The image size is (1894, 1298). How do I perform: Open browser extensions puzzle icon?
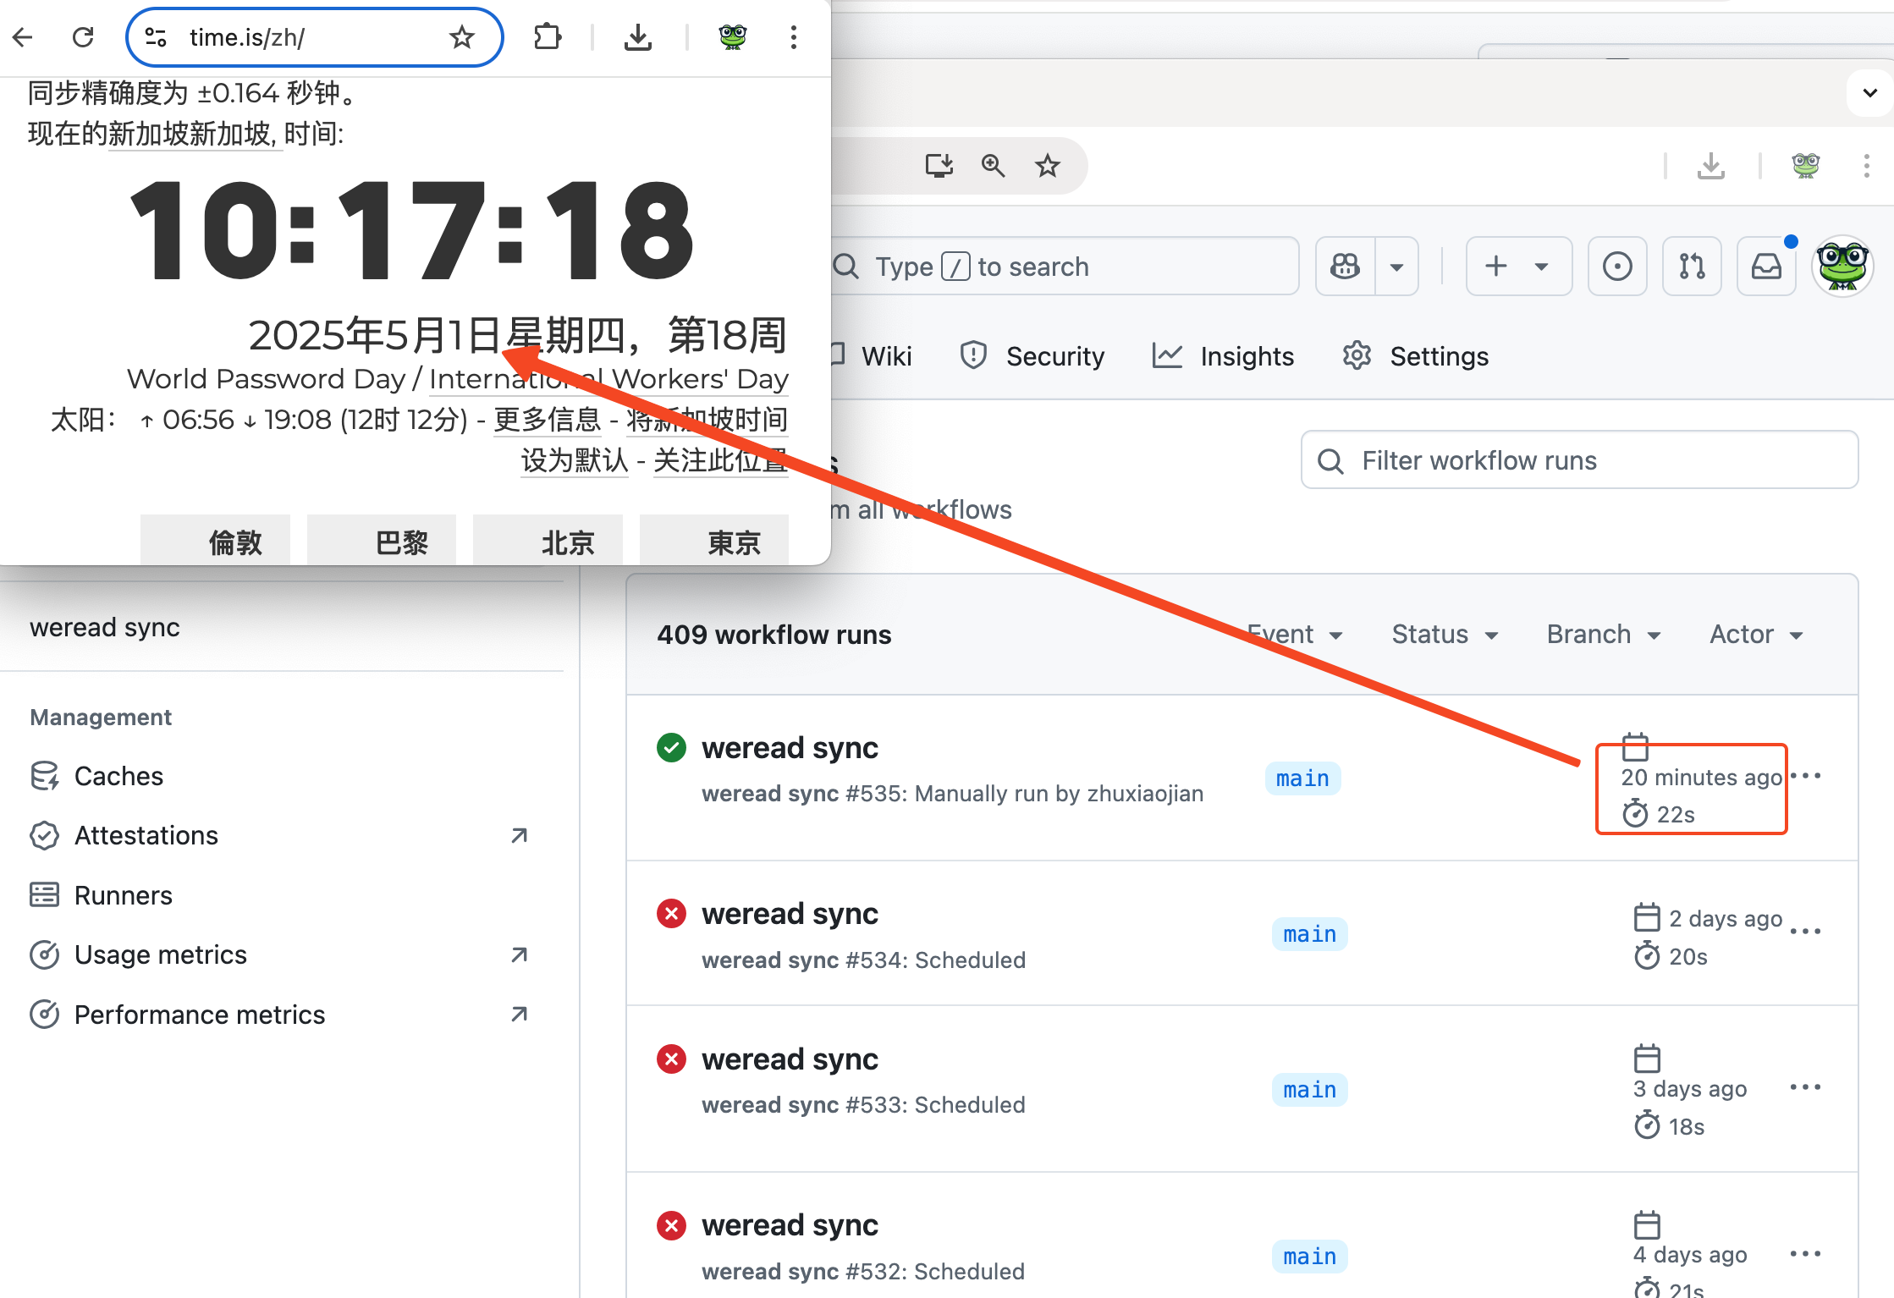click(x=548, y=37)
